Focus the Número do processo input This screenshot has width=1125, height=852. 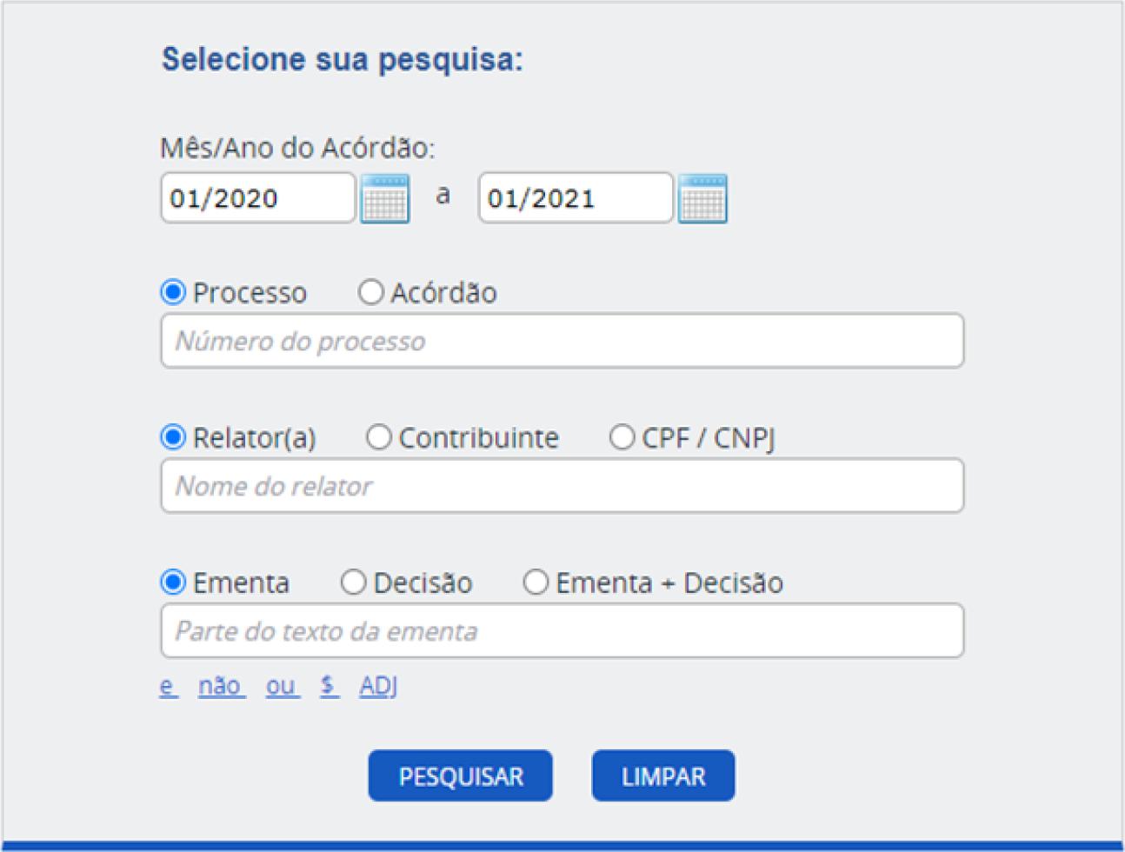(x=562, y=341)
